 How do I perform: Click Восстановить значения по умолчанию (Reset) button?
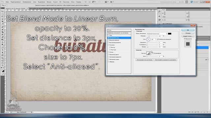click(x=166, y=60)
